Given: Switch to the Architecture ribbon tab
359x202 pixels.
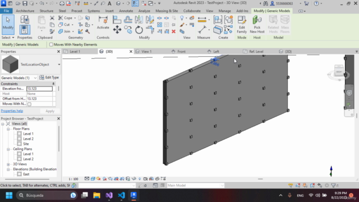Looking at the screenshot, I should tap(25, 11).
